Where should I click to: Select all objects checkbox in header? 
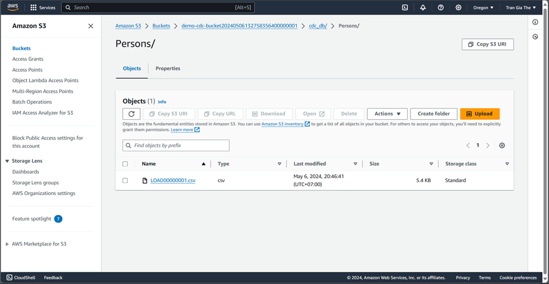point(125,164)
